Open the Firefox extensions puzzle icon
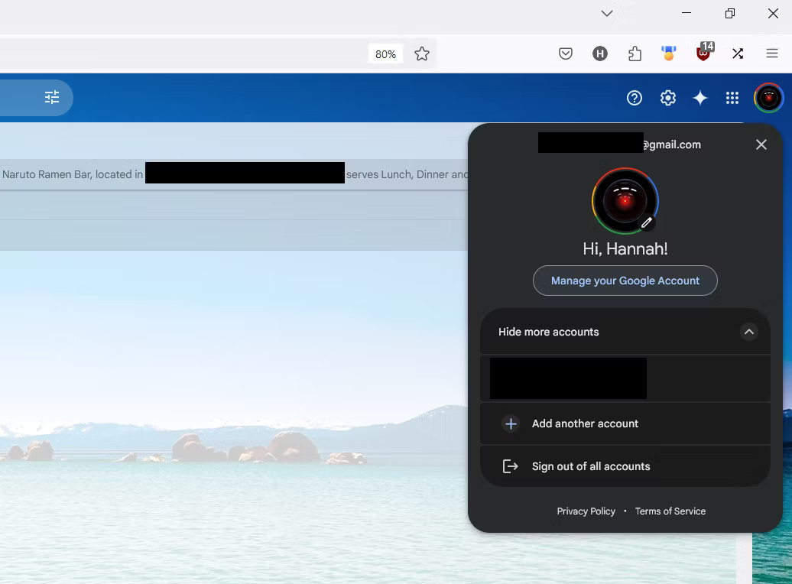 (635, 54)
